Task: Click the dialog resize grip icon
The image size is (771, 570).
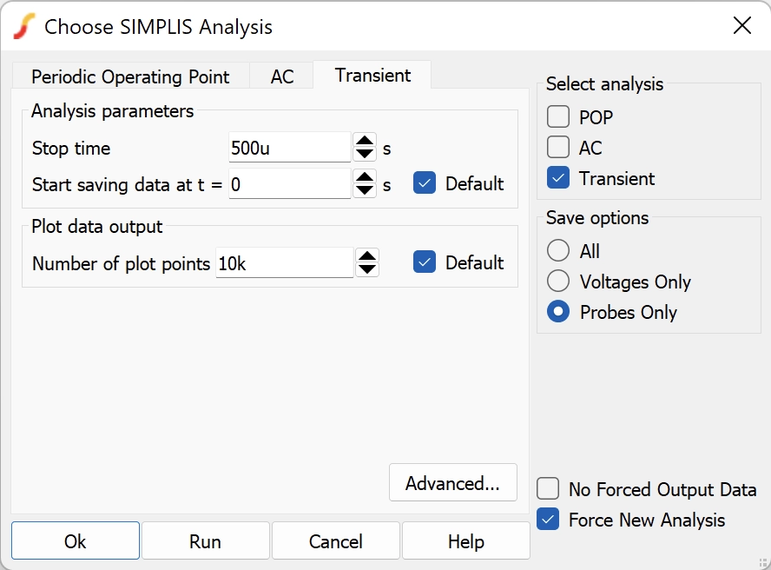Action: (x=763, y=563)
